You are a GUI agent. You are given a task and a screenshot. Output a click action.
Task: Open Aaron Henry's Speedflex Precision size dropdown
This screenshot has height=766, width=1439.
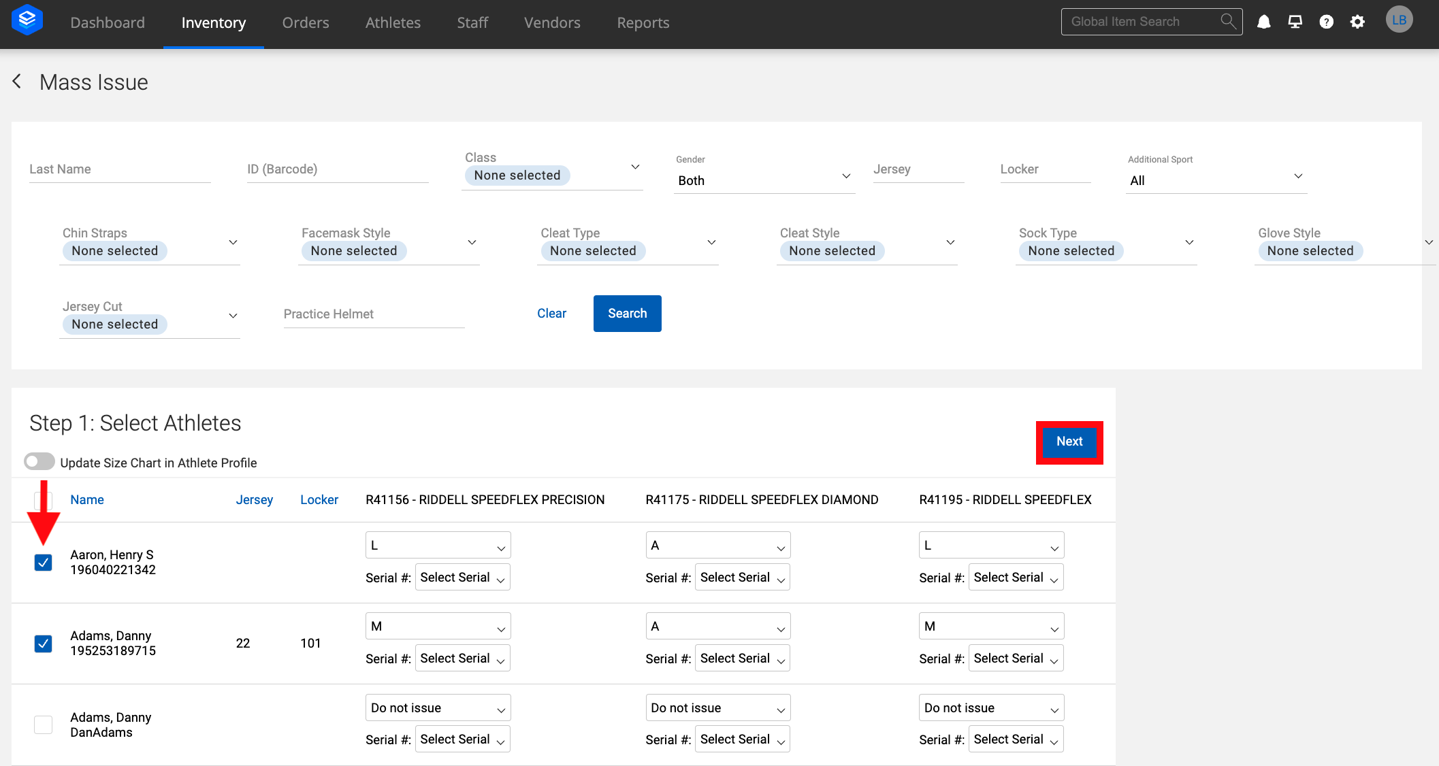click(x=438, y=545)
